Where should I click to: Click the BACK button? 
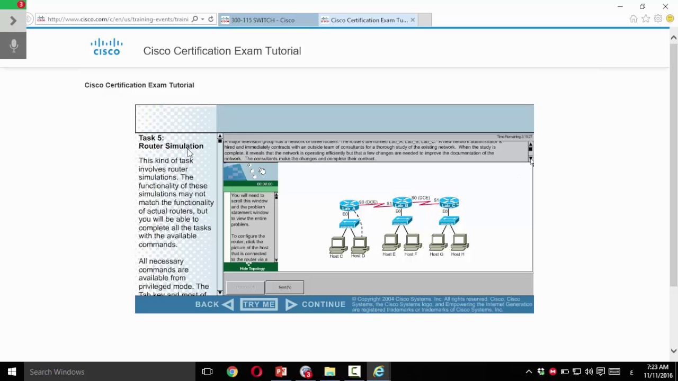click(x=214, y=304)
